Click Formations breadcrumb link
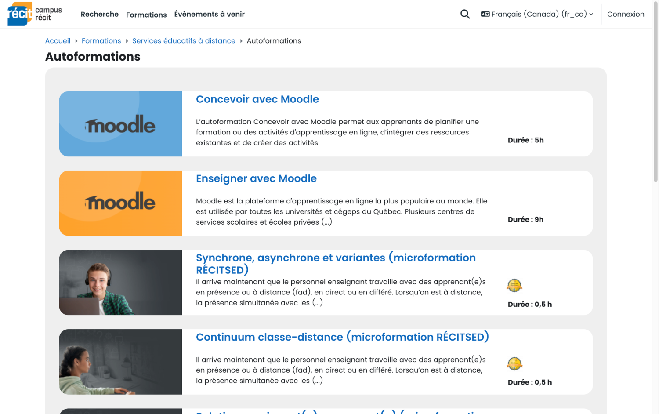This screenshot has width=659, height=414. pos(101,41)
